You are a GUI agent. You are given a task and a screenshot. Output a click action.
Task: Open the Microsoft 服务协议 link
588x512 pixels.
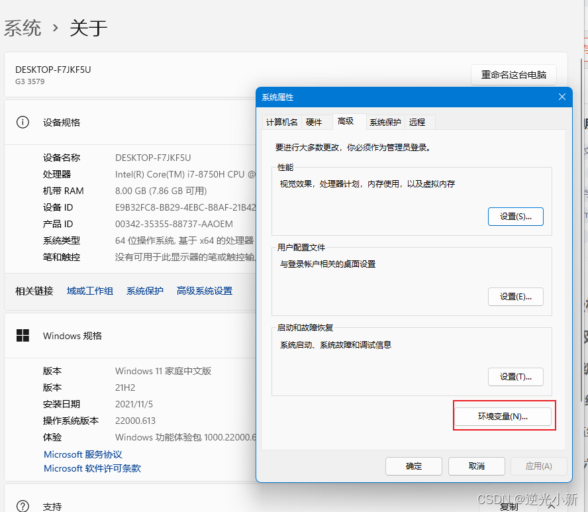click(82, 454)
